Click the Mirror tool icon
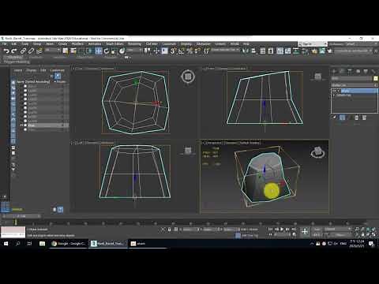Viewport: 379px width, 284px height. click(246, 51)
